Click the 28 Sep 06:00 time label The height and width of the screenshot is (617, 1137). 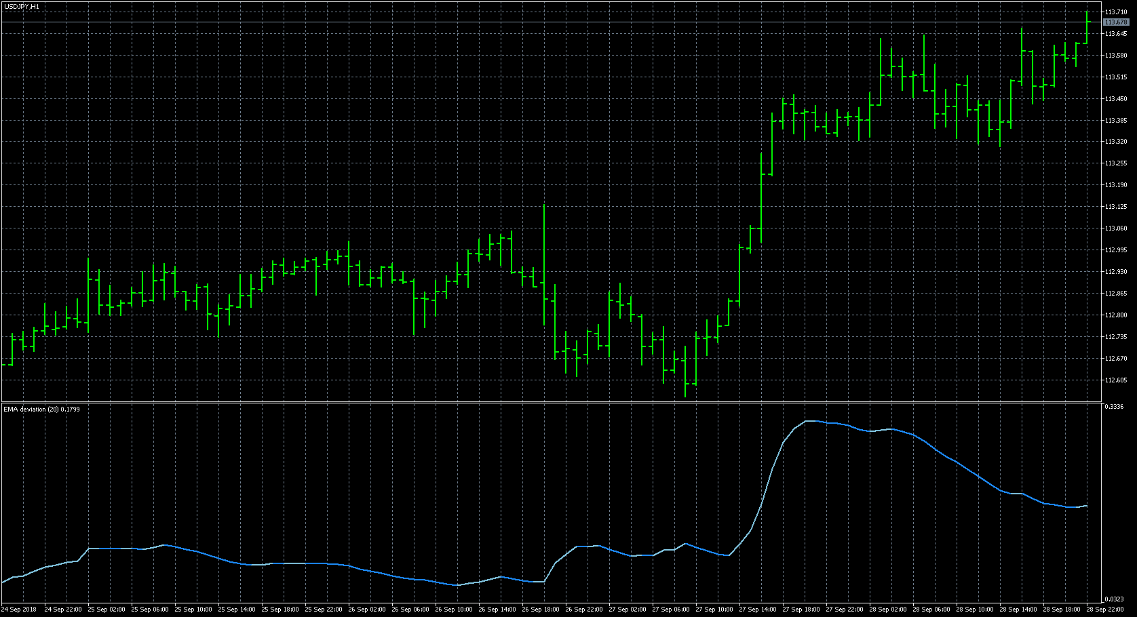pos(931,610)
